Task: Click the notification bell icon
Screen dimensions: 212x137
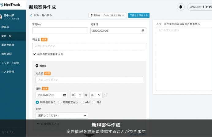Action: coord(181,7)
